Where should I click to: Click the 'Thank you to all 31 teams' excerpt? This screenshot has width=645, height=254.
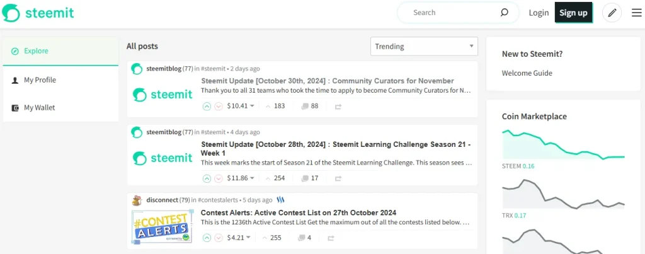click(x=336, y=90)
